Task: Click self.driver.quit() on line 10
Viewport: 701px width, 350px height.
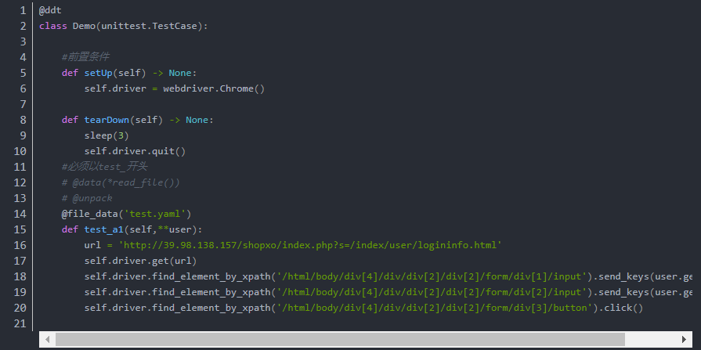Action: (x=135, y=151)
